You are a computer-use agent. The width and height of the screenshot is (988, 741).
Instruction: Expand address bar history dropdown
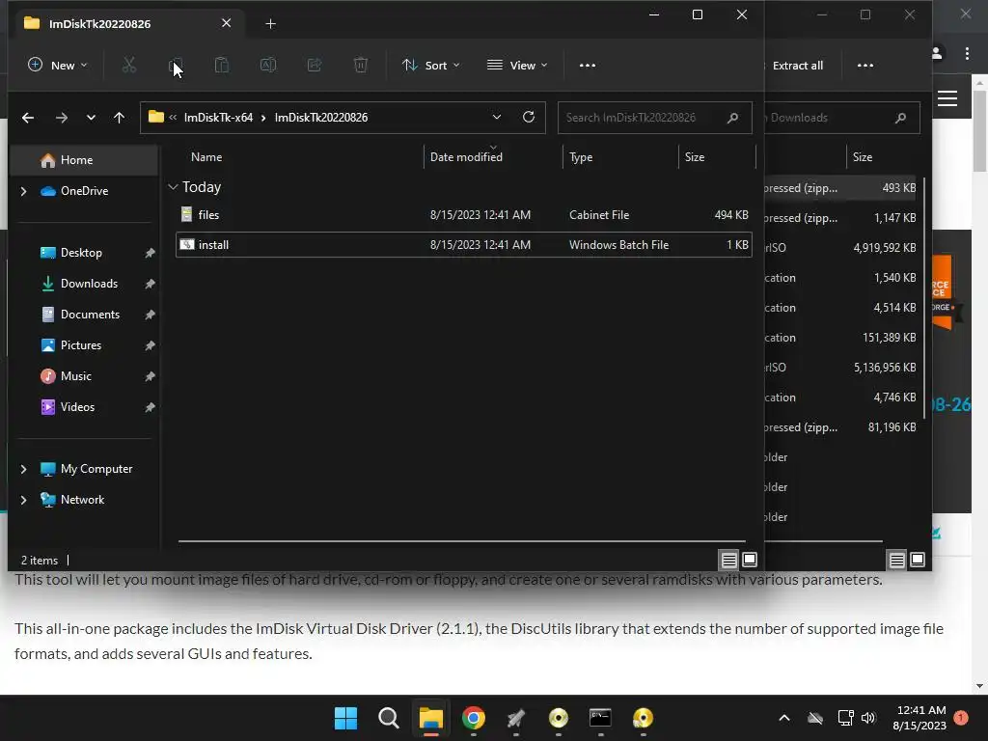point(497,117)
